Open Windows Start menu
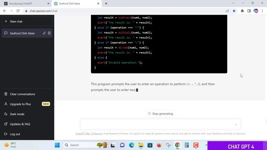 (x=57, y=145)
